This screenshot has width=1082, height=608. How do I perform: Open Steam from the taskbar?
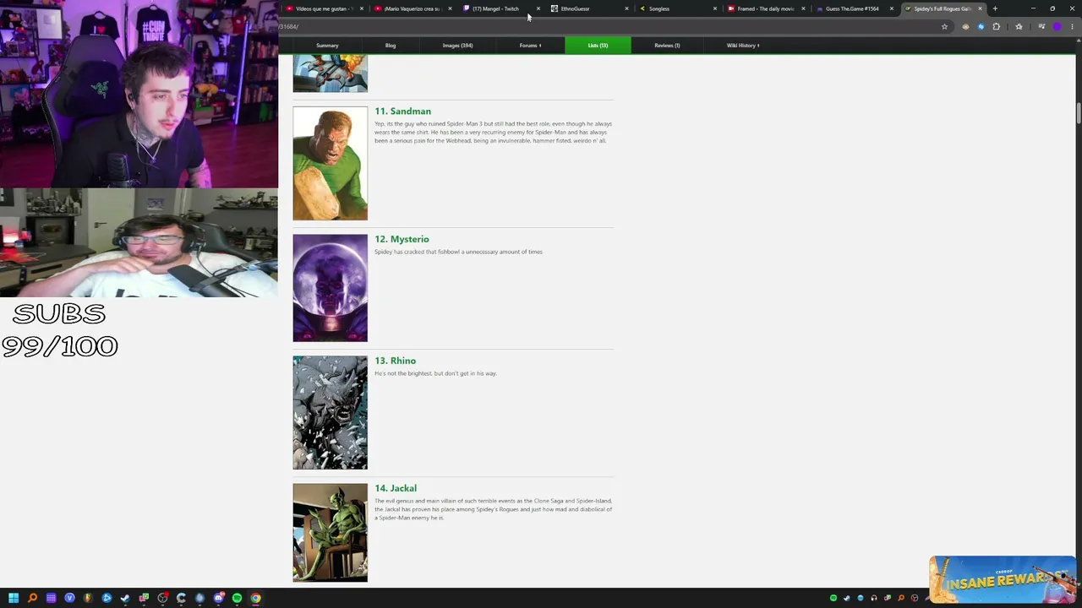(125, 598)
